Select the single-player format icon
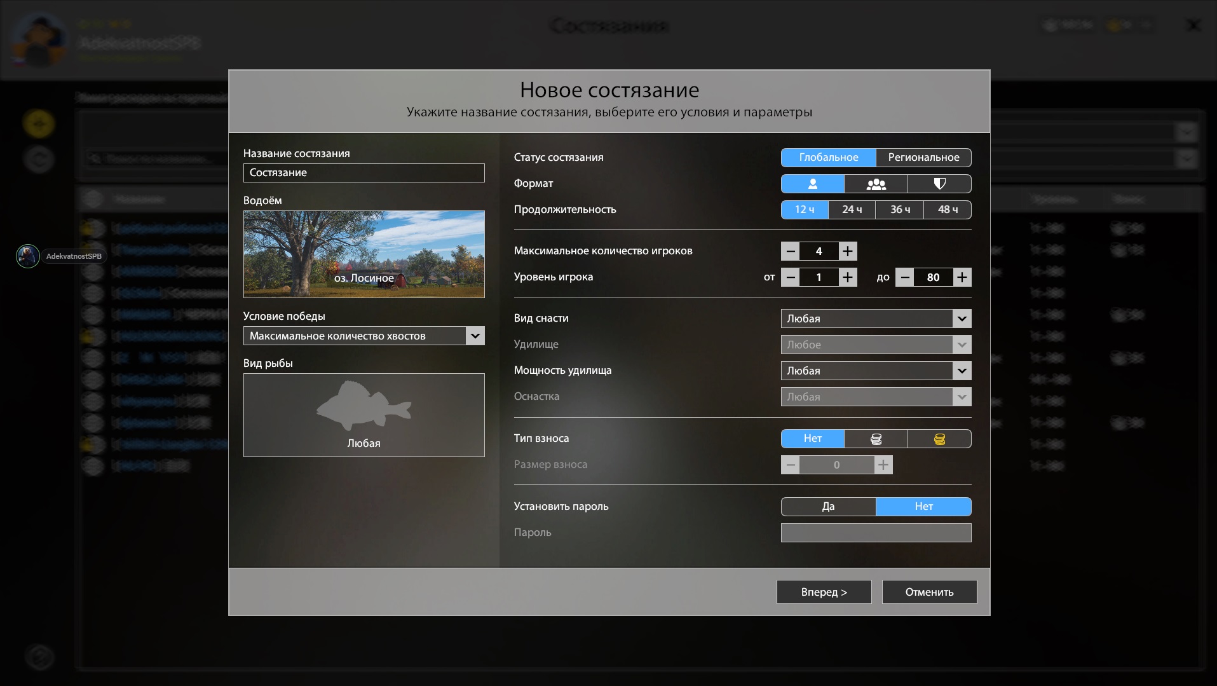 pyautogui.click(x=812, y=184)
